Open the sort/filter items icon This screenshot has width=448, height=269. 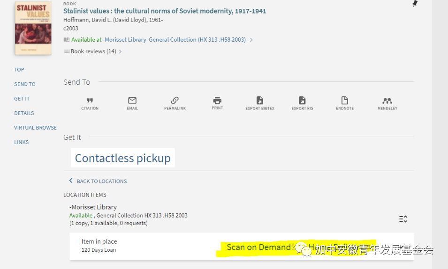[403, 219]
